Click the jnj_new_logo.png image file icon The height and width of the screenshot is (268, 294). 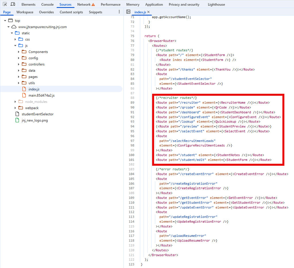[17, 120]
